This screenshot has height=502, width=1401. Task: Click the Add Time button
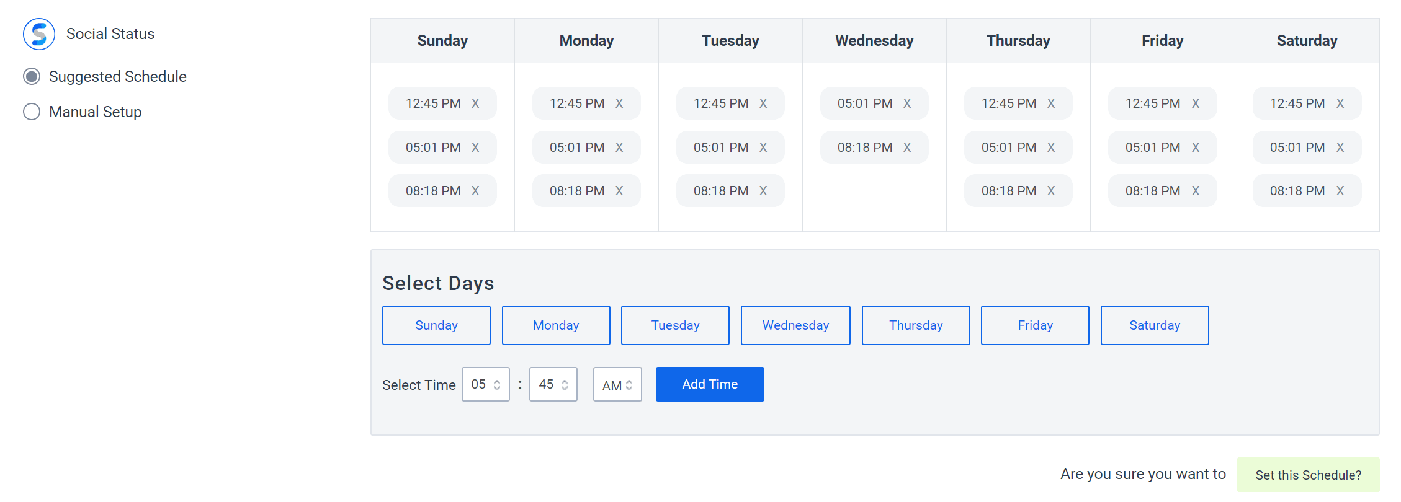click(x=710, y=384)
